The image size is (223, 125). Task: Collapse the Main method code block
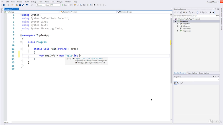click(21, 49)
